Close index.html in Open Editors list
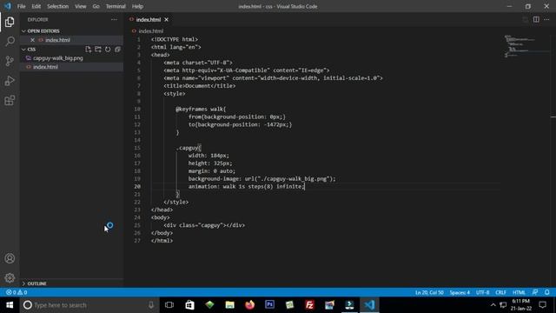This screenshot has height=313, width=556. click(x=33, y=40)
